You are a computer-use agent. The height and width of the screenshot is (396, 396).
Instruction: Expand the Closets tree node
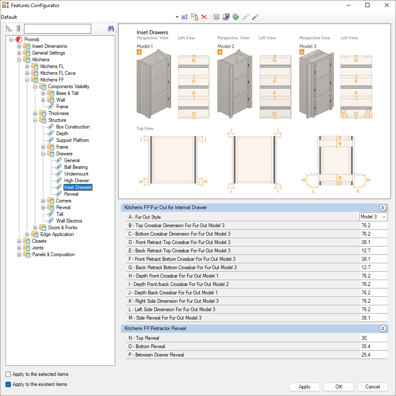point(19,241)
